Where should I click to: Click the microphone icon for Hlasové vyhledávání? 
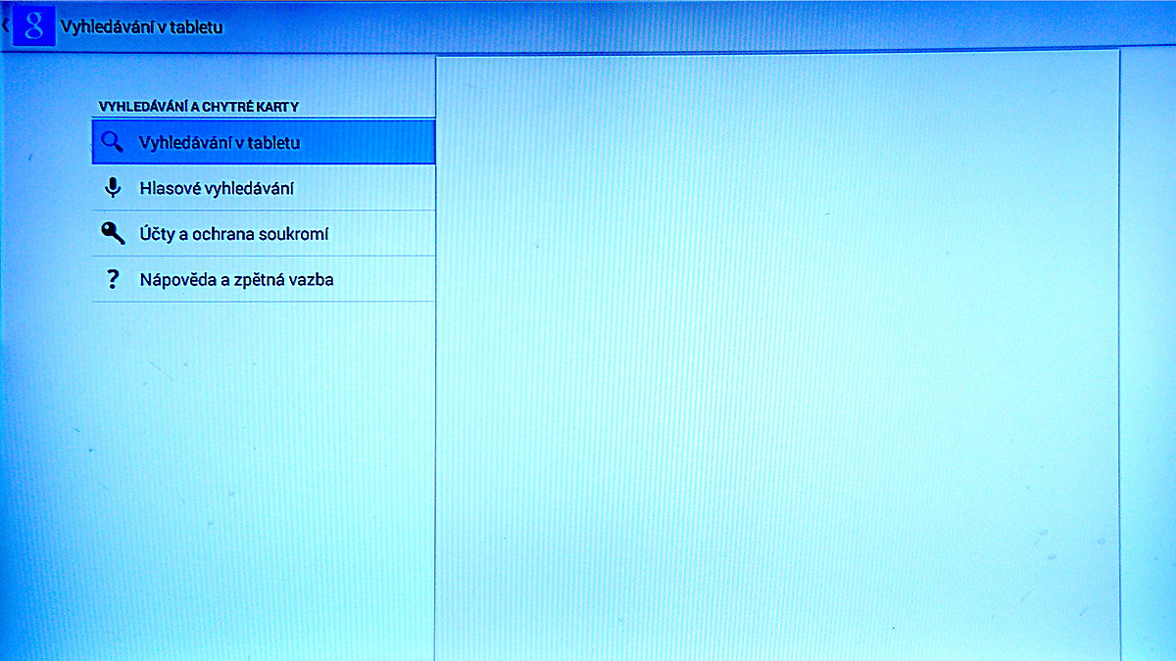point(113,188)
